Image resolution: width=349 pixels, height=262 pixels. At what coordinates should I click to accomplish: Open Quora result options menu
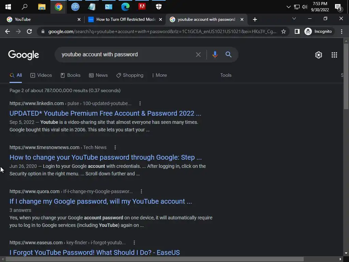(141, 191)
